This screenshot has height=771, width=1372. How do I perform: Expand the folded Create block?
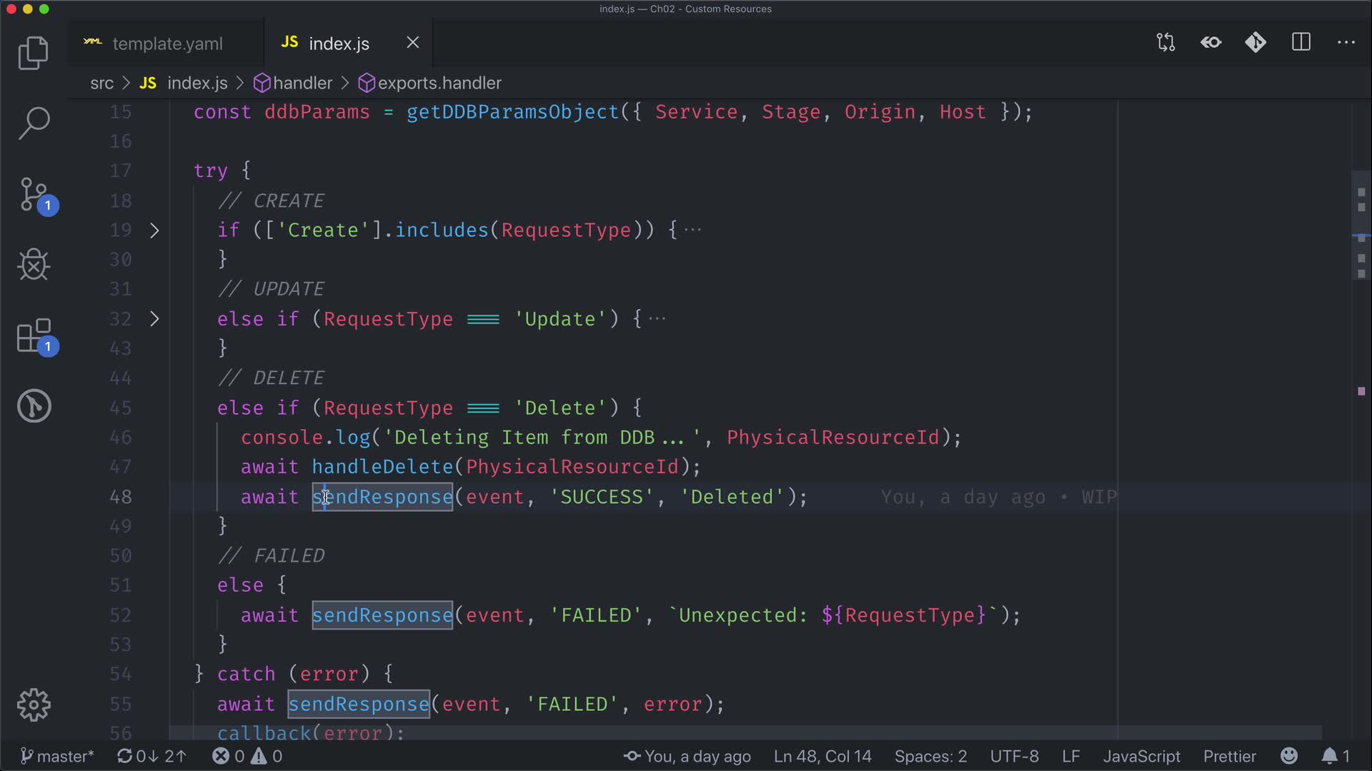154,231
